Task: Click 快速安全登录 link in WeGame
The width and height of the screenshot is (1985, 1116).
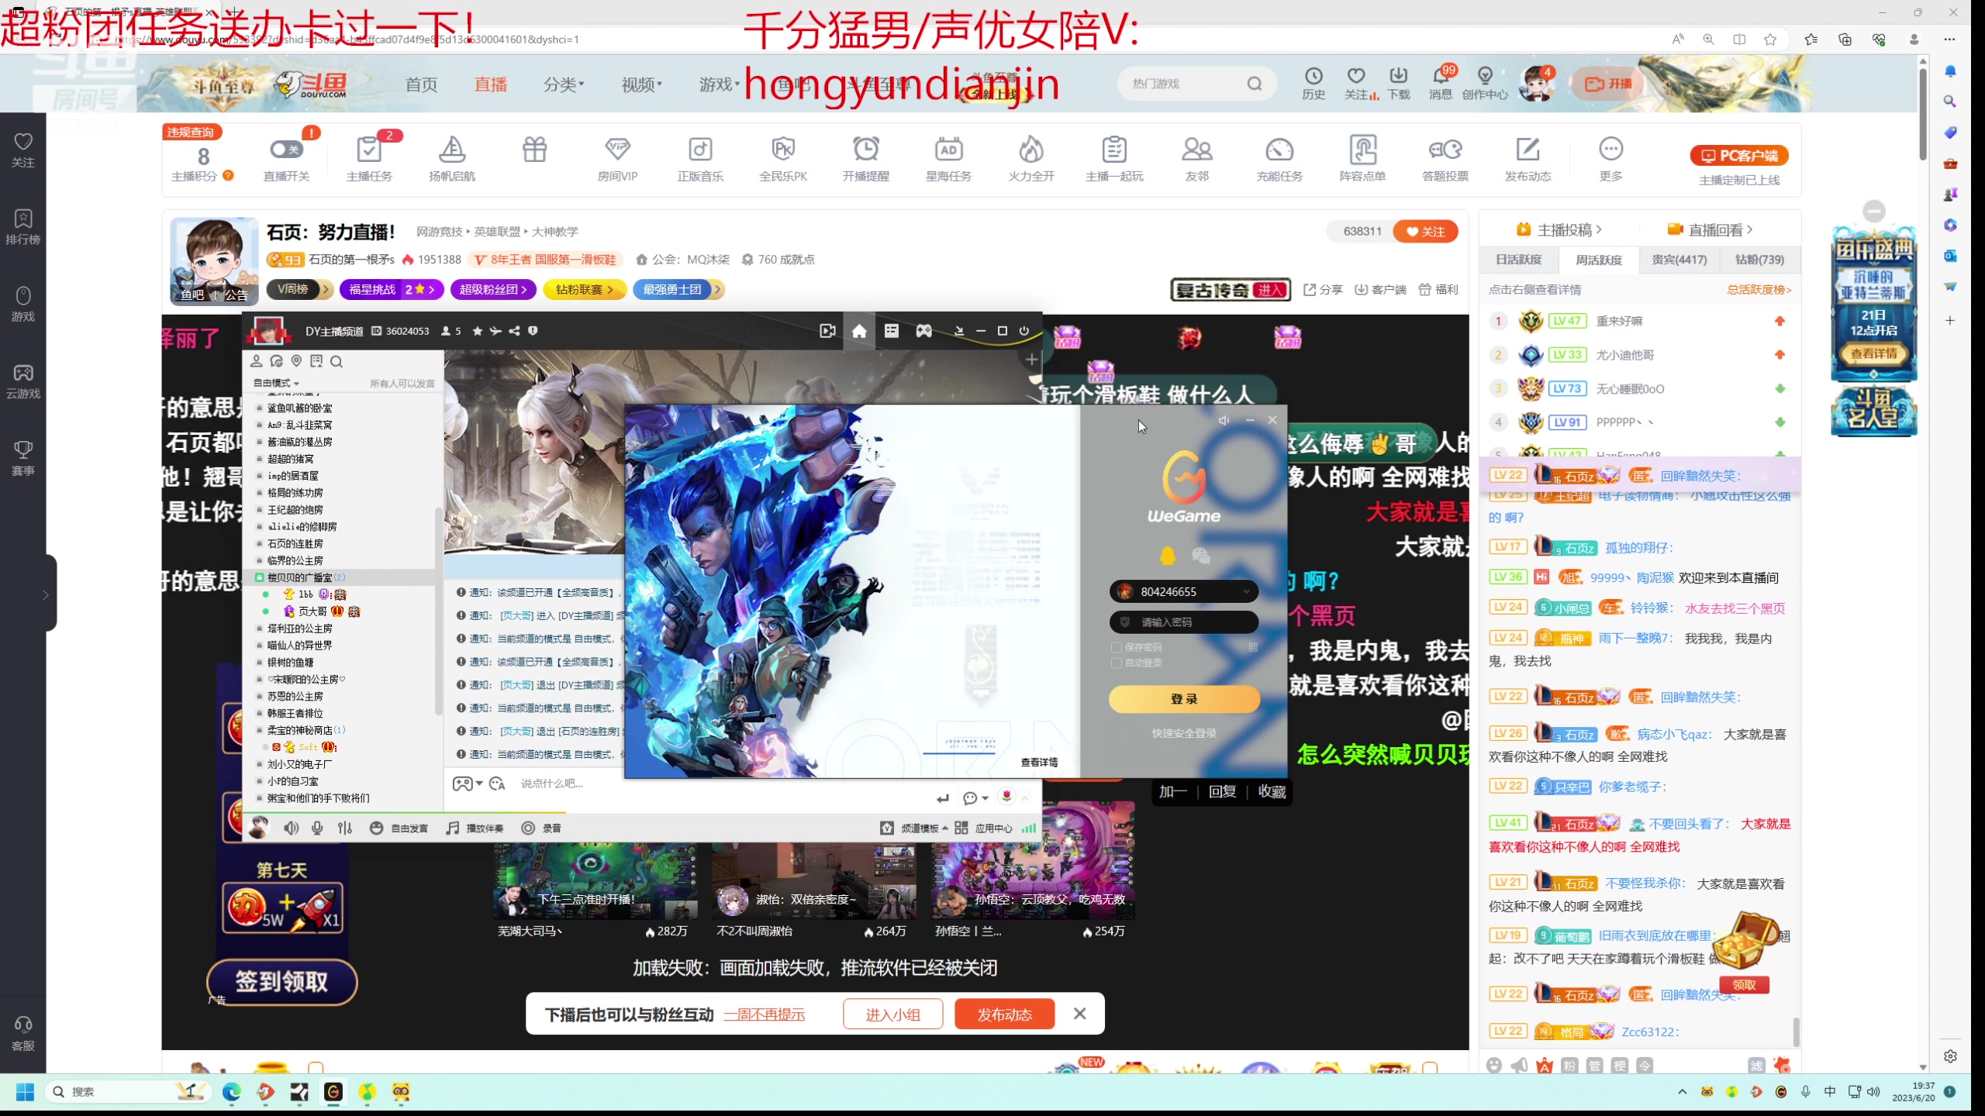Action: pyautogui.click(x=1184, y=733)
